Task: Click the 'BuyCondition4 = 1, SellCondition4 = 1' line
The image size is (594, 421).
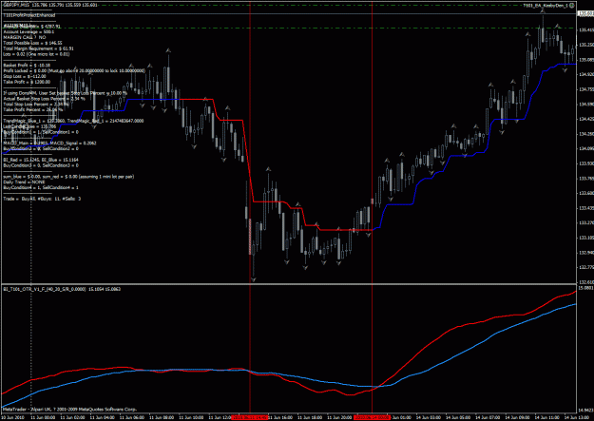Action: 41,187
